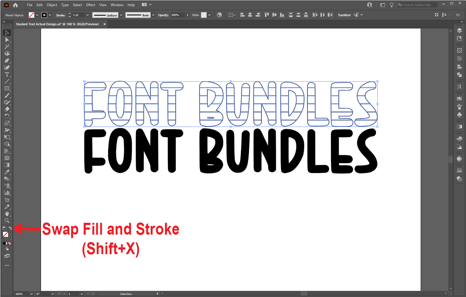
Task: Pick the Paintbrush tool
Action: [7, 95]
